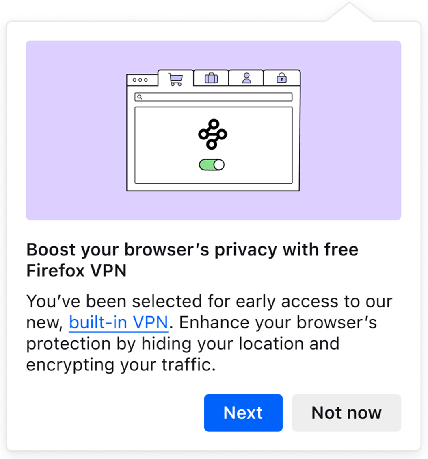Open the built-in VPN link
The image size is (428, 459).
click(118, 323)
